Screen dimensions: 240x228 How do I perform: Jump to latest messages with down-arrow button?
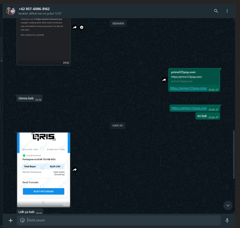pyautogui.click(x=228, y=205)
